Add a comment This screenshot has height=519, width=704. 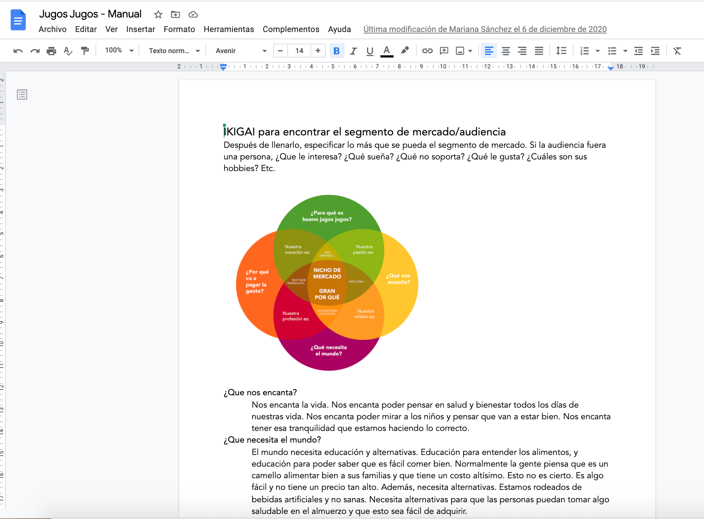444,51
